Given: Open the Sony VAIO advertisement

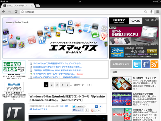Looking at the screenshot, I should pyautogui.click(x=134, y=38).
